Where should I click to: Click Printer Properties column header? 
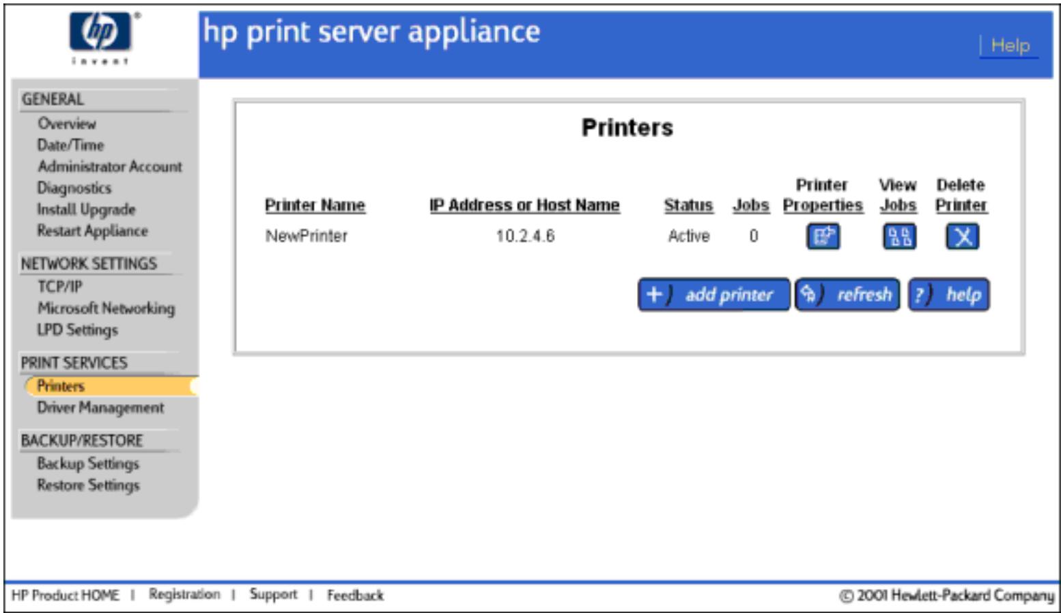coord(823,195)
